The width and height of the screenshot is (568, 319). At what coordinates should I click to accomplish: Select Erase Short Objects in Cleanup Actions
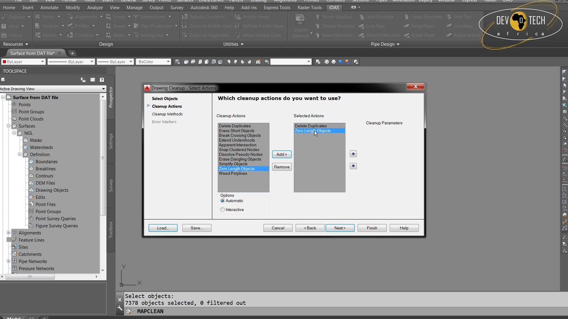pyautogui.click(x=237, y=131)
